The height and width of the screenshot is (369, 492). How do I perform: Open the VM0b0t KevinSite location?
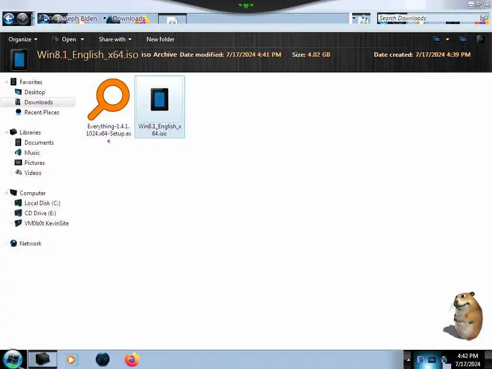point(47,223)
